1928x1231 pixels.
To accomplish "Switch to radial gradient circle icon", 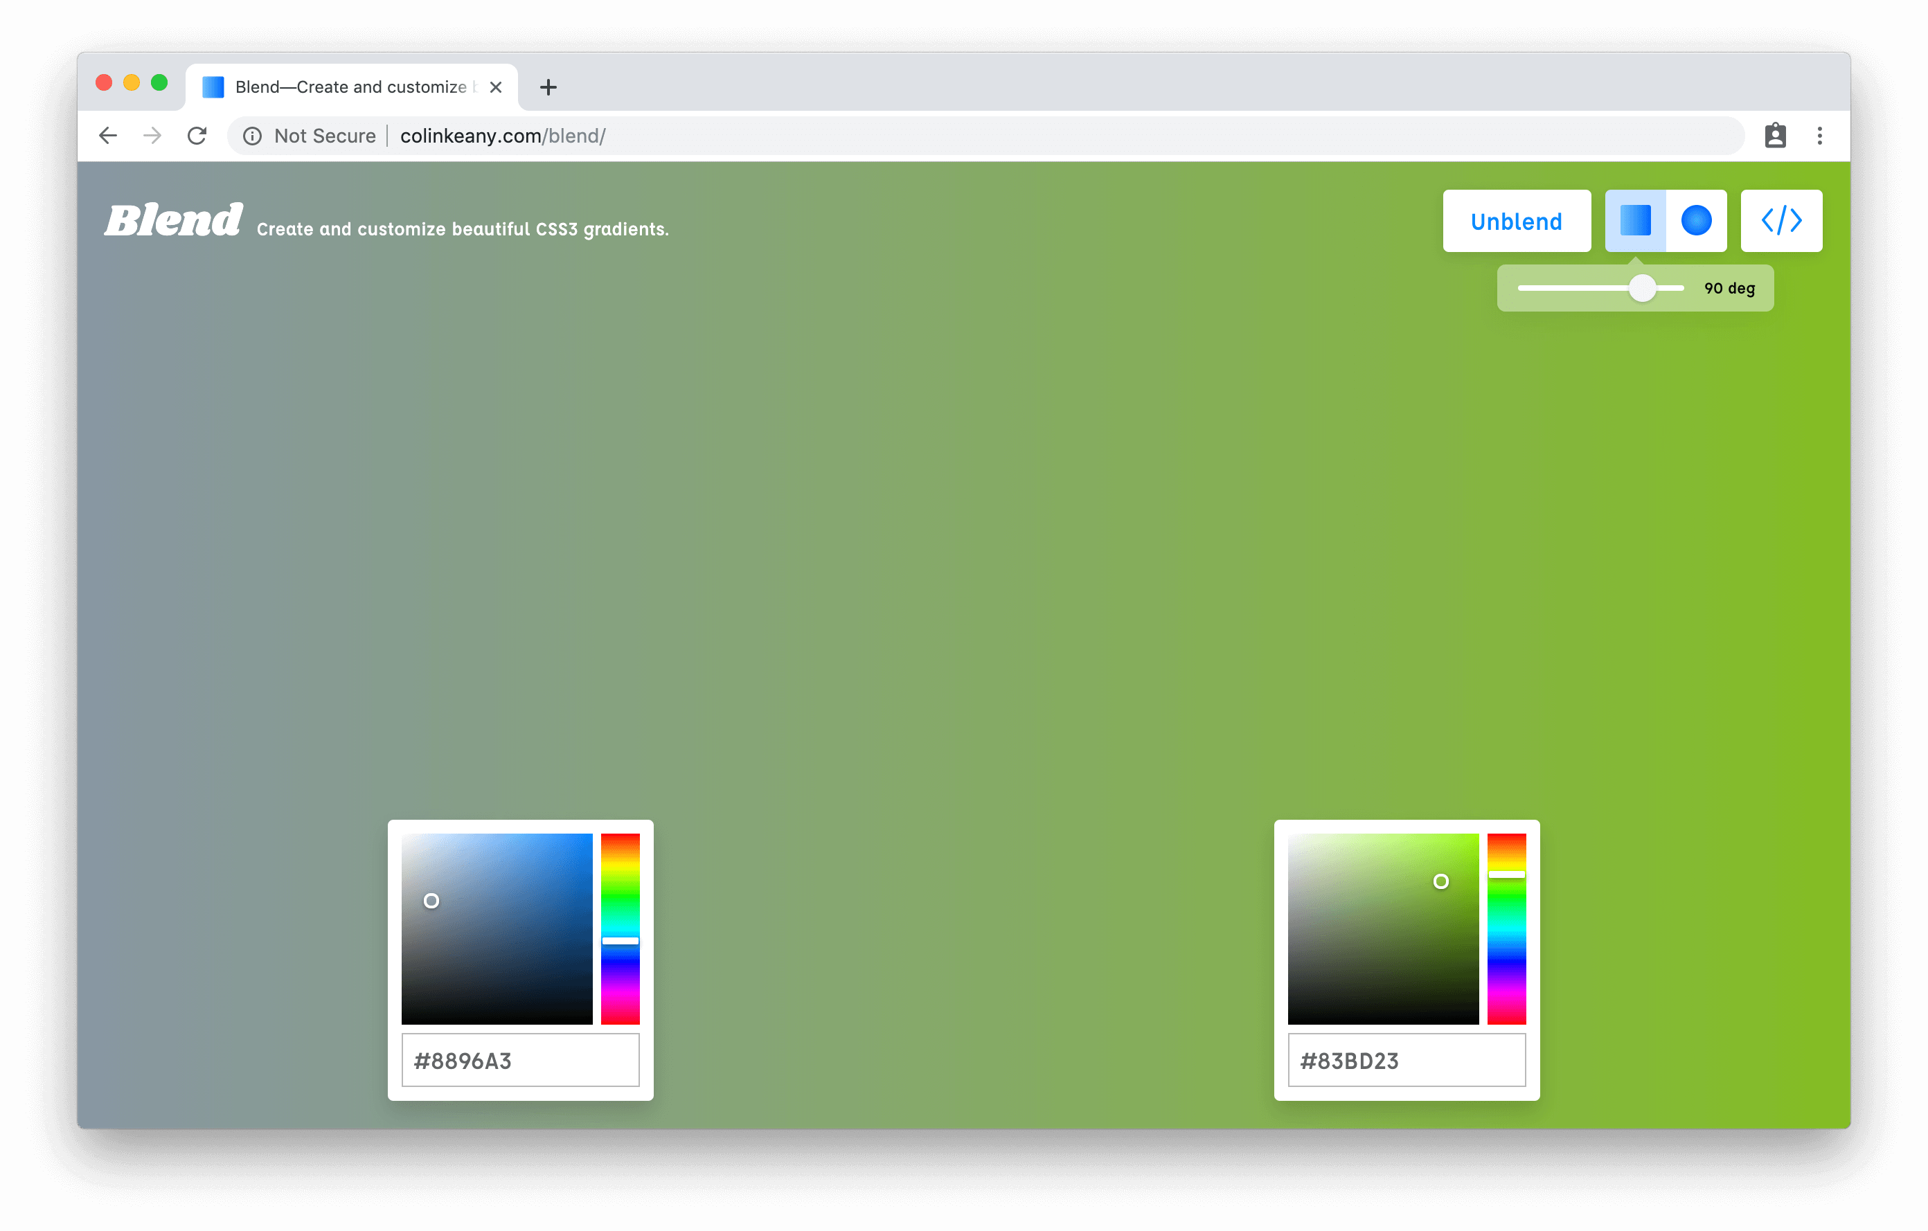I will 1696,220.
